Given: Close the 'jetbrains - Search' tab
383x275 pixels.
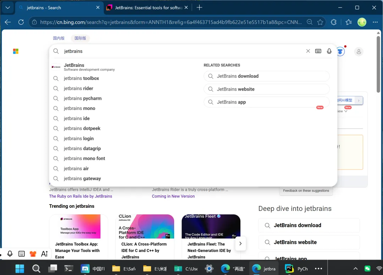Looking at the screenshot, I should (x=98, y=7).
